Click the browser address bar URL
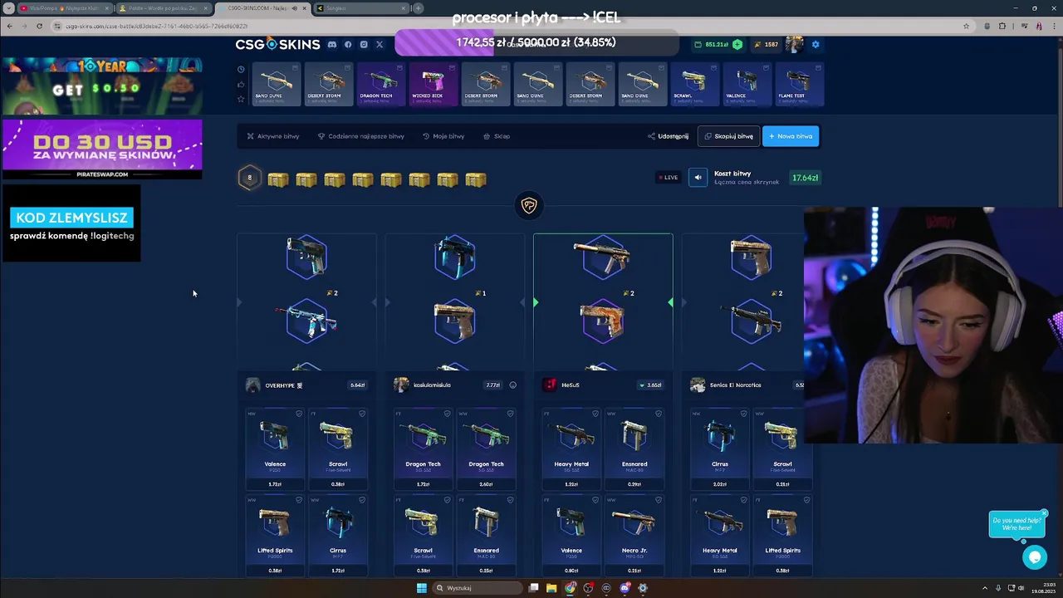Viewport: 1063px width, 598px height. 156,26
